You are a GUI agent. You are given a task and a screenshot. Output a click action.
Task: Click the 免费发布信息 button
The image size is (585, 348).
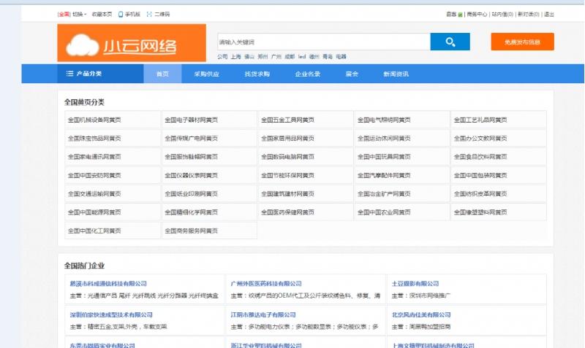pyautogui.click(x=522, y=42)
